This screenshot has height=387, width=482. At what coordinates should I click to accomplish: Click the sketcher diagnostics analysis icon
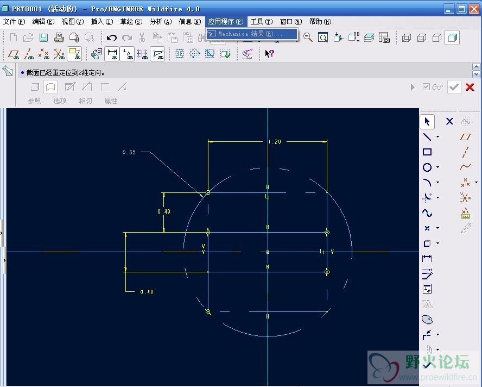pyautogui.click(x=248, y=54)
